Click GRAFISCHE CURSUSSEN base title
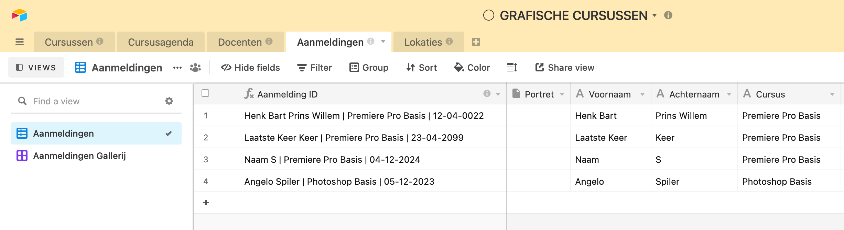The height and width of the screenshot is (230, 844). (573, 15)
